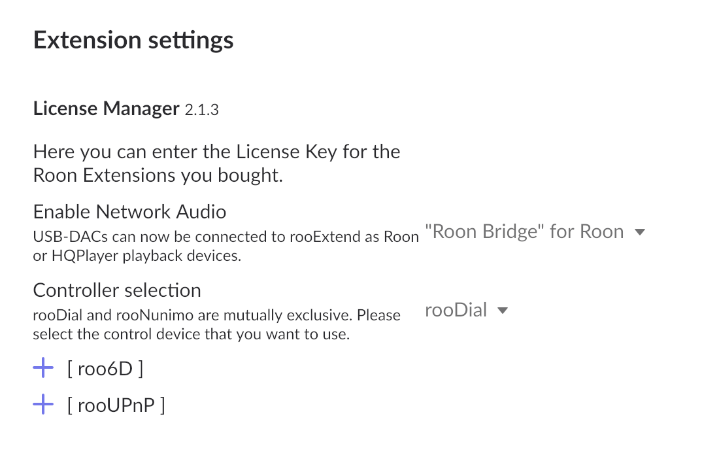Open the rooDial controller dropdown

click(x=466, y=310)
